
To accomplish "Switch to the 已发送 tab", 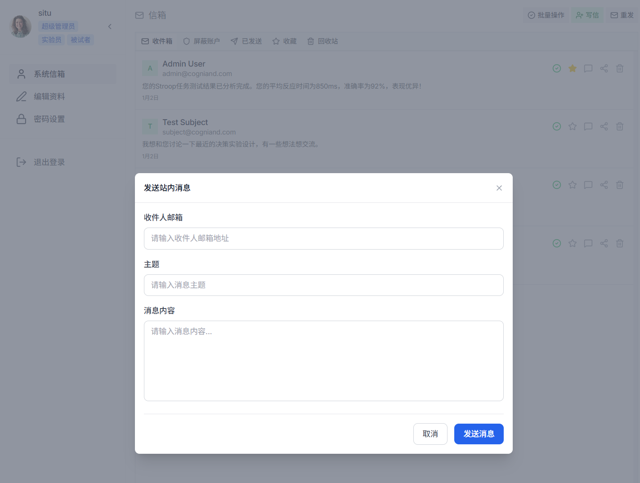I will coord(246,41).
